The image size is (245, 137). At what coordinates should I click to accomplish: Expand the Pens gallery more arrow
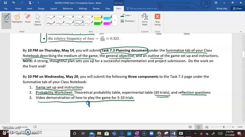(115, 20)
